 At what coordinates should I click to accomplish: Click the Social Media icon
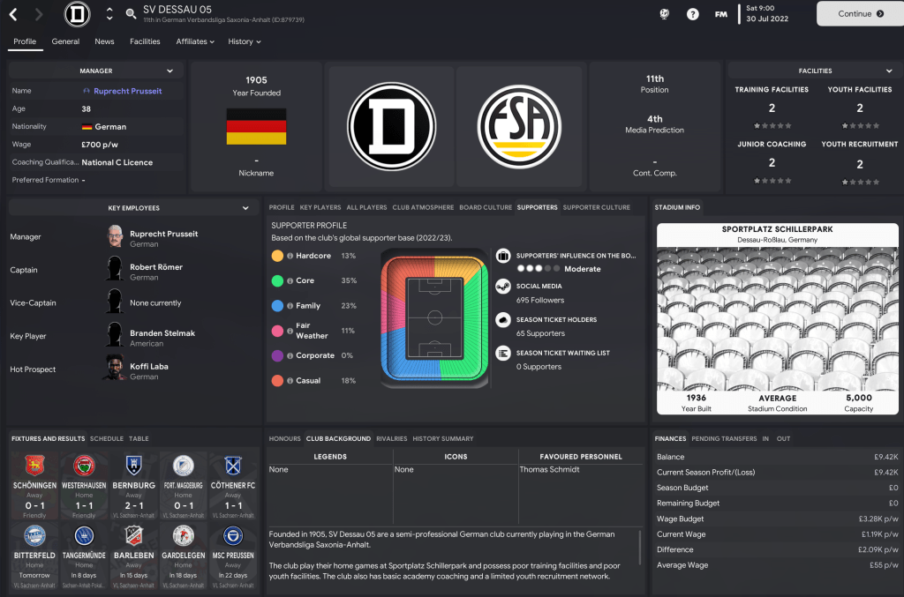pyautogui.click(x=502, y=287)
